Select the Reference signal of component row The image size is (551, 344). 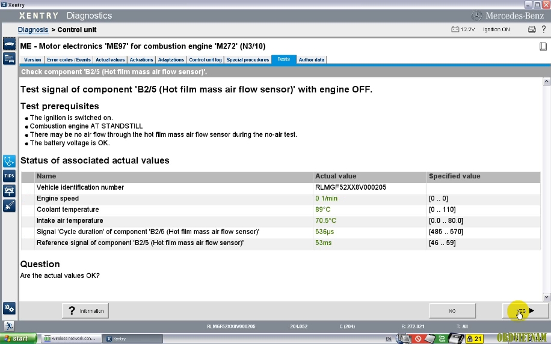click(x=280, y=243)
